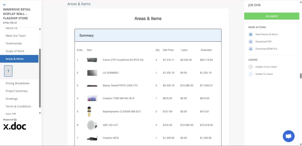The height and width of the screenshot is (146, 302).
Task: Open the Testimonials section
Action: pyautogui.click(x=14, y=43)
